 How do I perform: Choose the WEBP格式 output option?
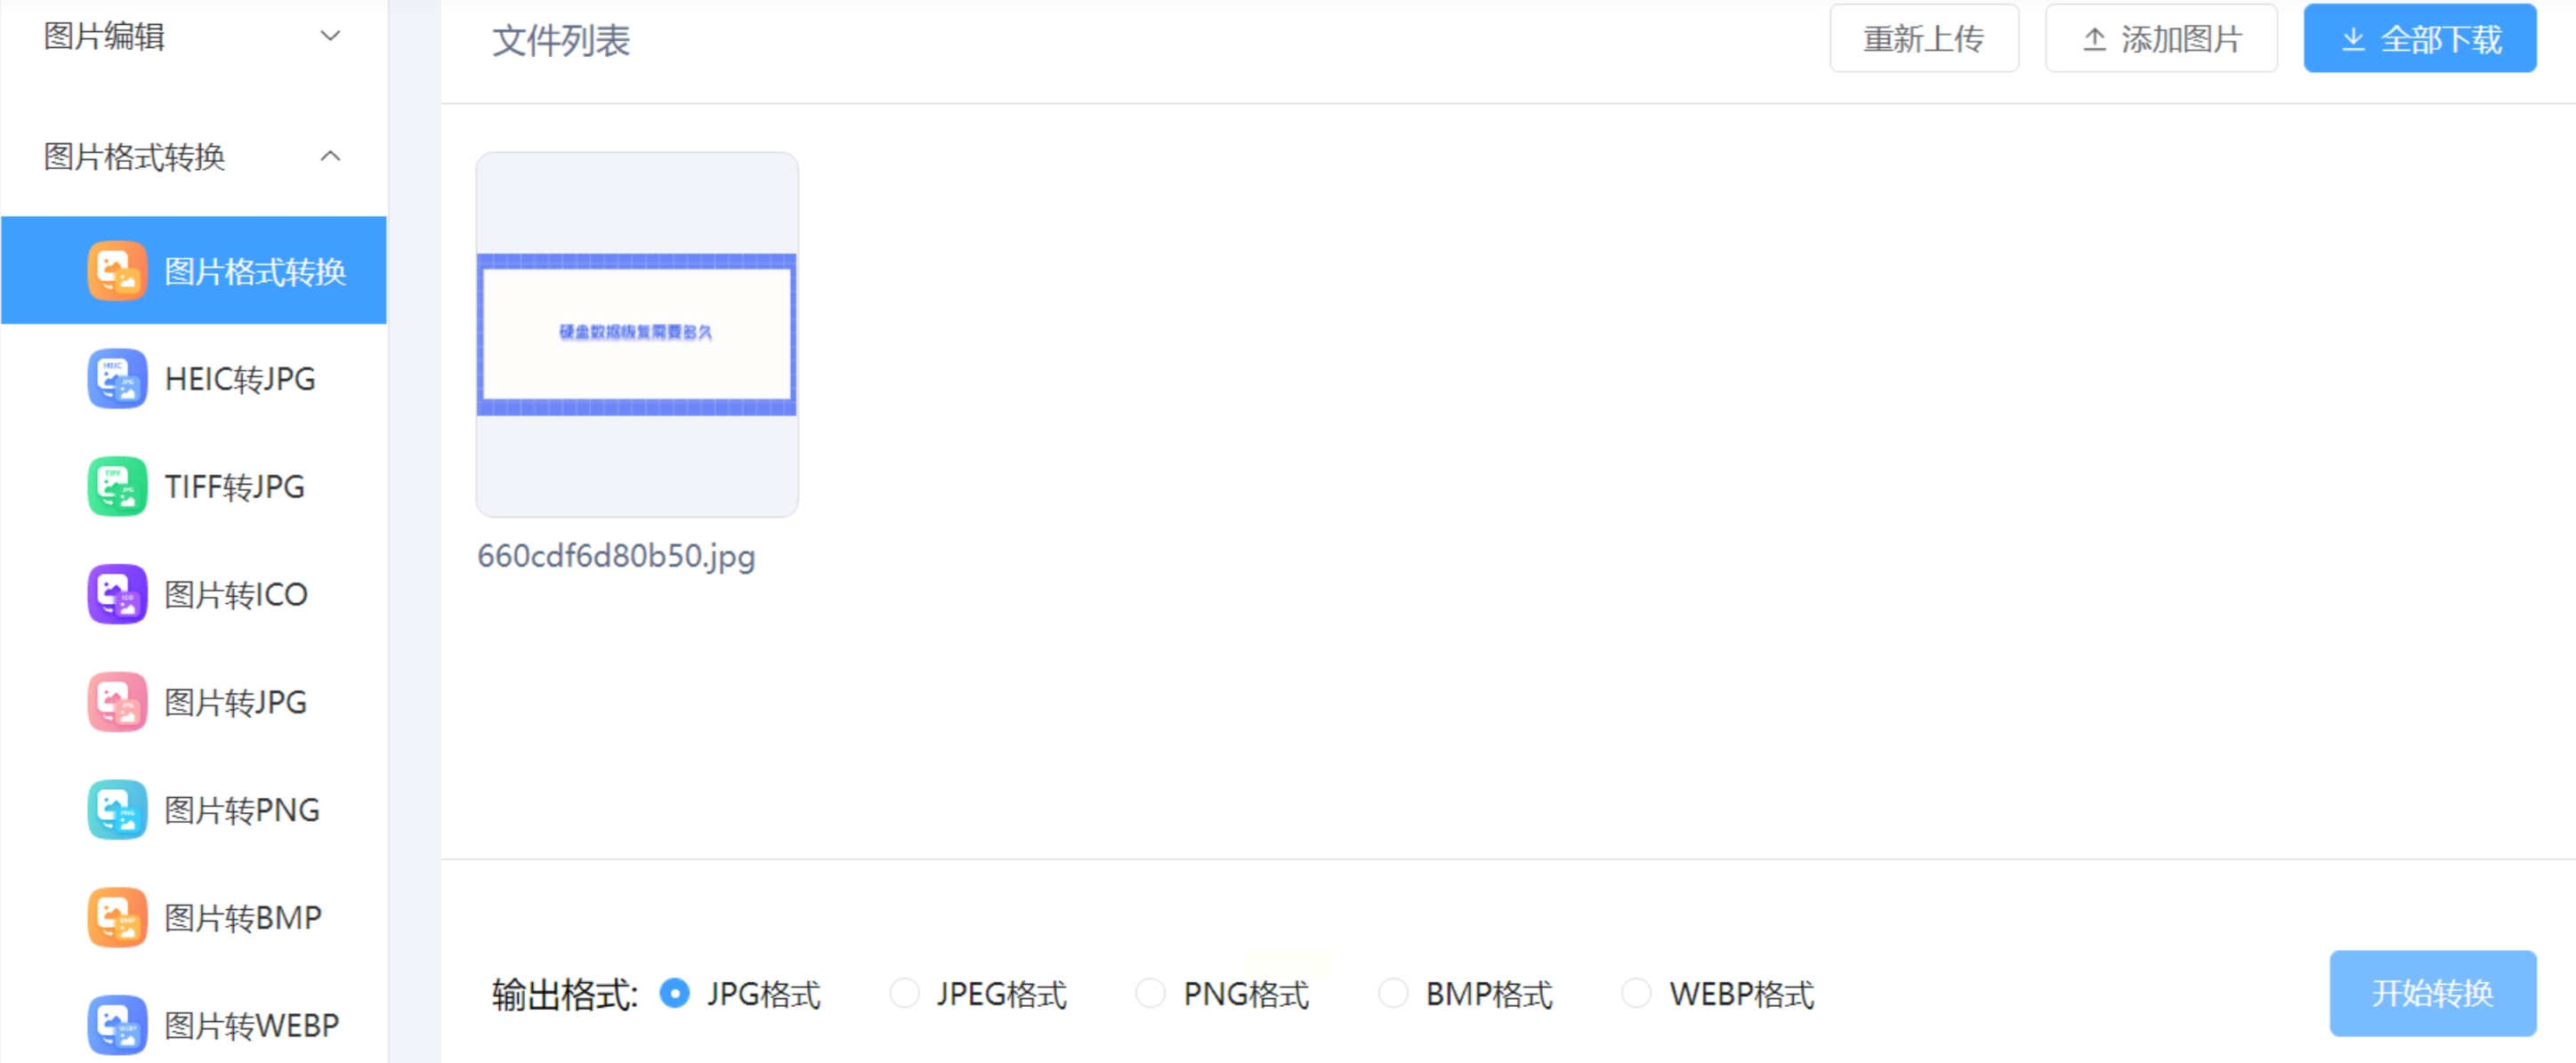pos(1636,993)
